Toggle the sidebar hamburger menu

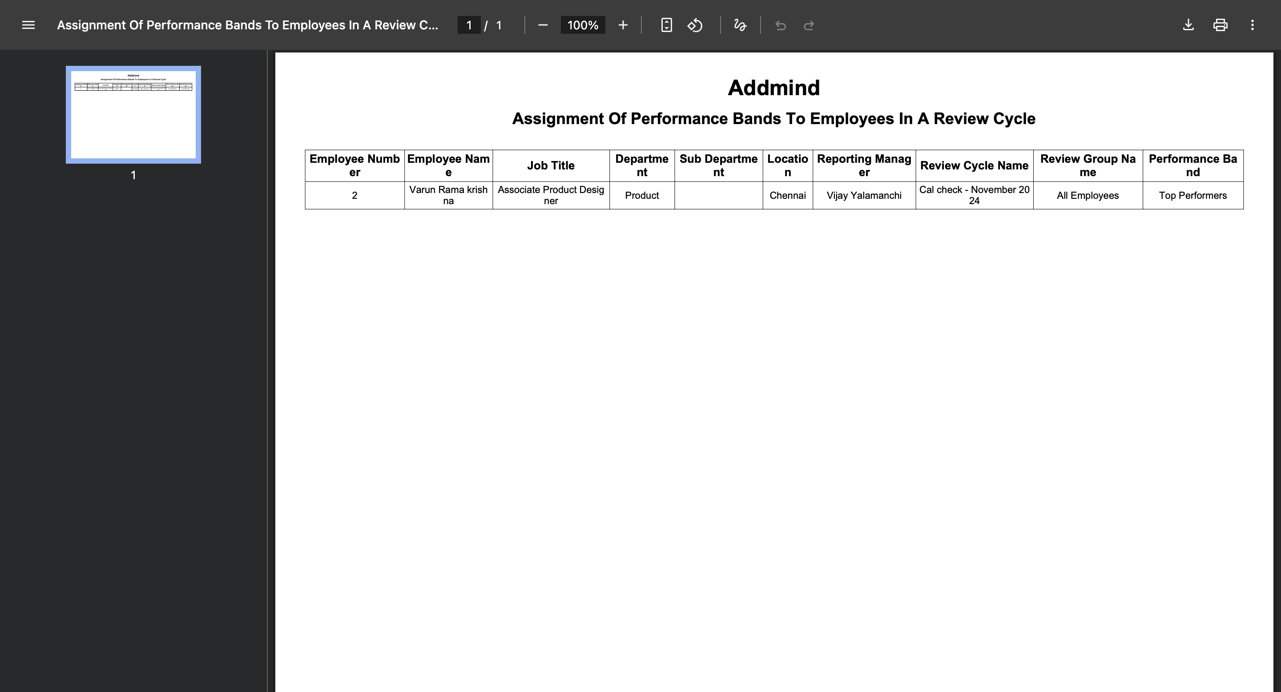coord(28,25)
